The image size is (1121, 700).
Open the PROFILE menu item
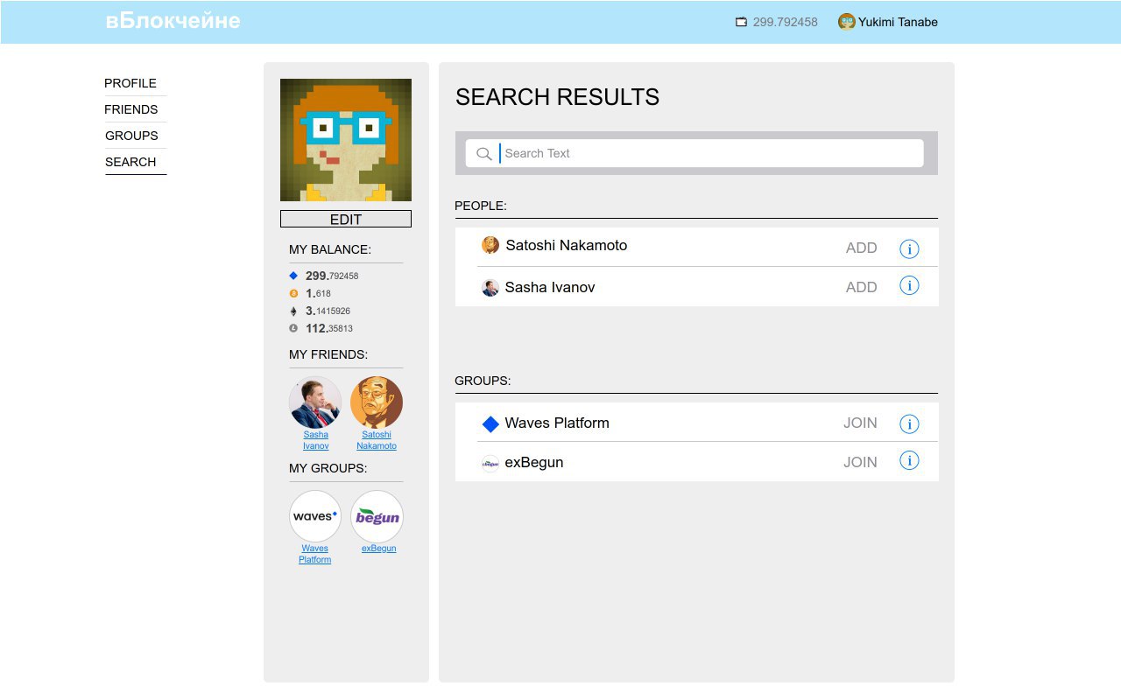tap(130, 83)
